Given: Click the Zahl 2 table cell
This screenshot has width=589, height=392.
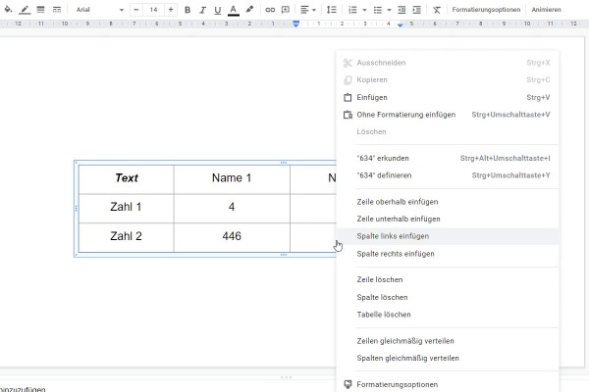Looking at the screenshot, I should click(x=127, y=238).
